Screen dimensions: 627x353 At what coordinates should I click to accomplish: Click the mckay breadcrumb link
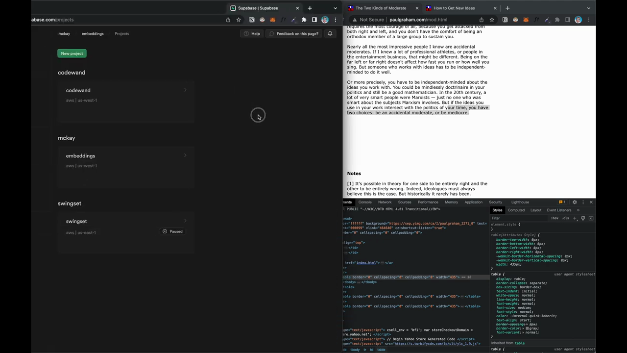(x=64, y=34)
